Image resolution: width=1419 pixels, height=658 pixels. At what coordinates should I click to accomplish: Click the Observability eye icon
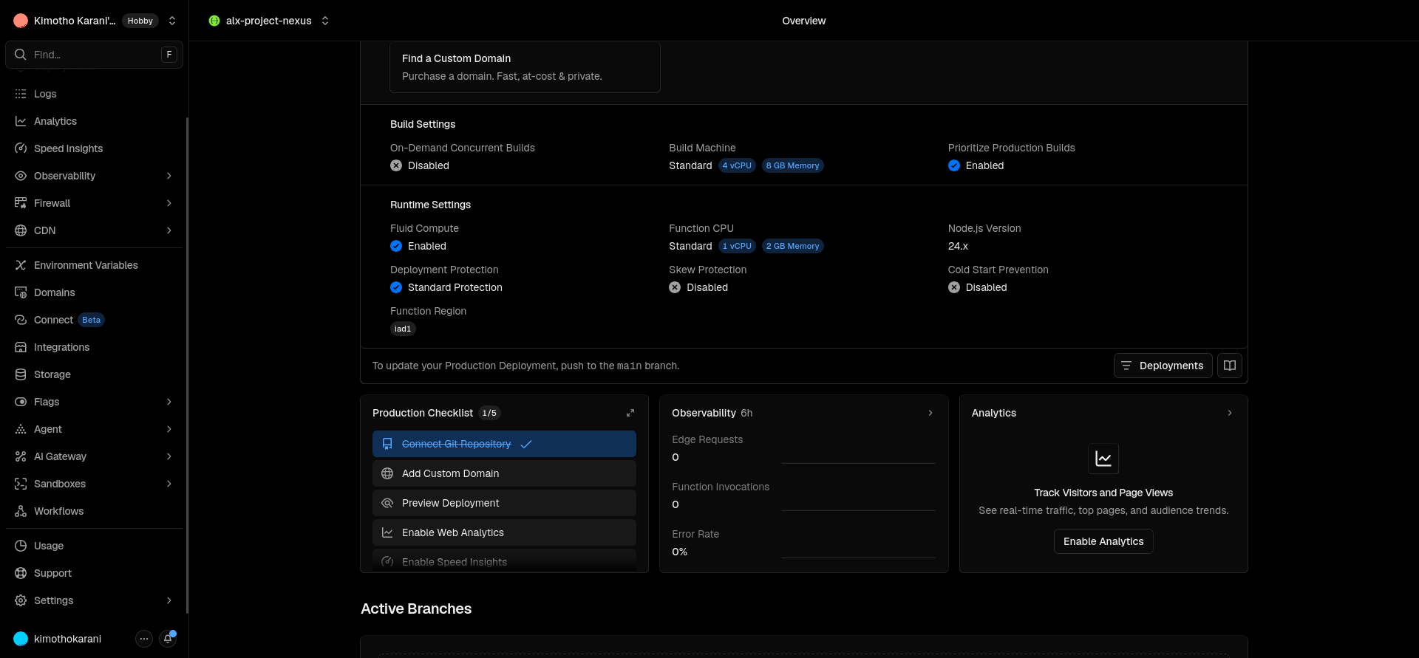tap(21, 176)
